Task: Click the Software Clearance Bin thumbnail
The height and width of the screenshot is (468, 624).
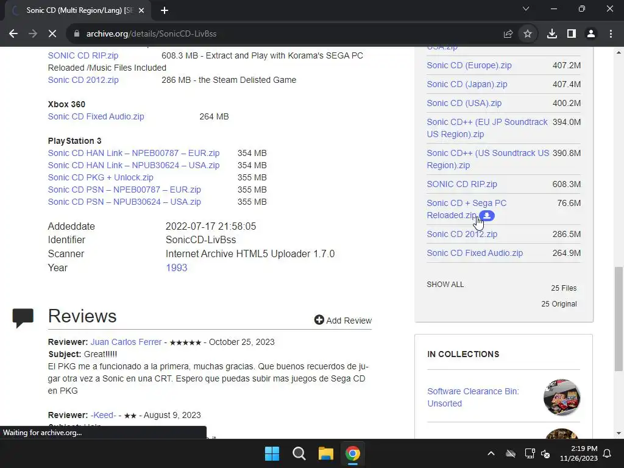Action: point(561,397)
